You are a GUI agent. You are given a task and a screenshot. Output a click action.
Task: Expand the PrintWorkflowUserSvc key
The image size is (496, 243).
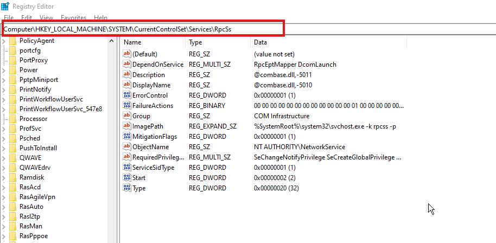3,100
